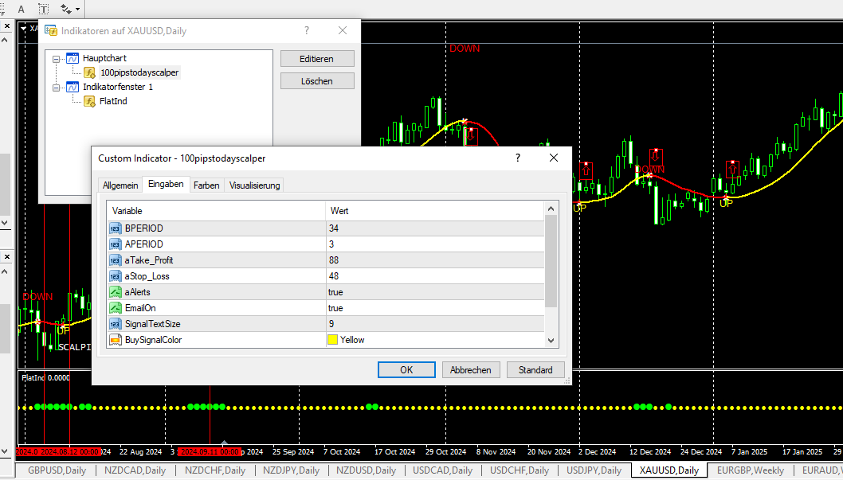Image resolution: width=843 pixels, height=480 pixels.
Task: Toggle the EmailOn true value
Action: point(435,308)
